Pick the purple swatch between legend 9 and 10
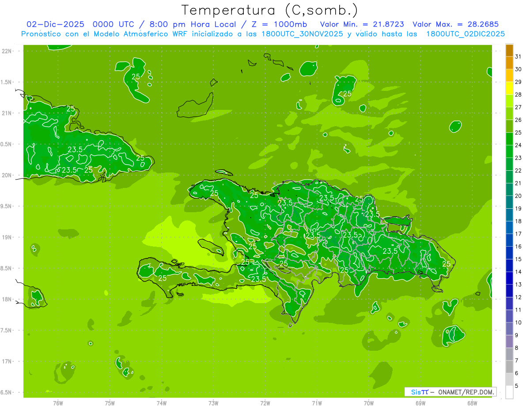The height and width of the screenshot is (409, 530). [x=509, y=329]
